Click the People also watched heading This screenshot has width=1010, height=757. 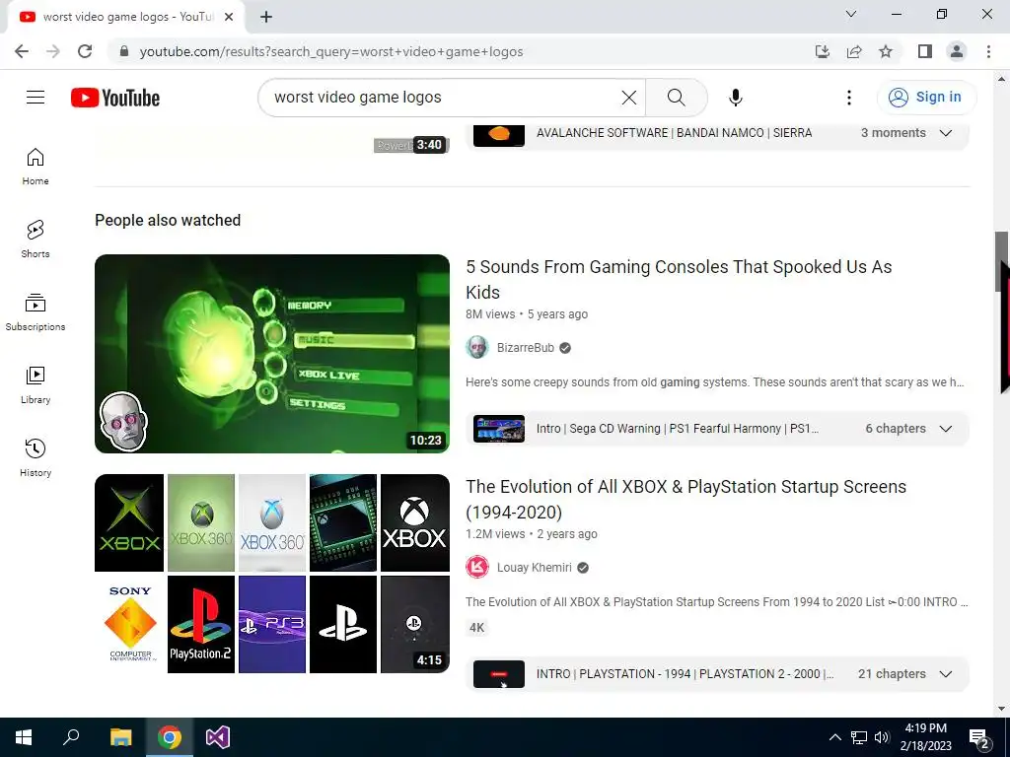[x=168, y=220]
